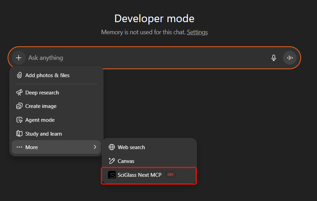
Task: Click the pencil icon beside Canvas
Action: 112,161
